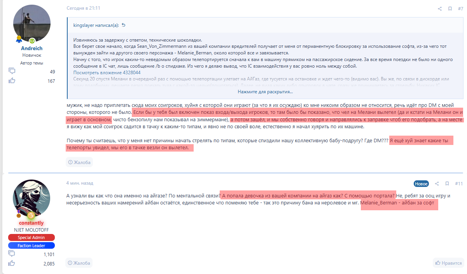Image resolution: width=467 pixels, height=274 pixels.
Task: Expand the quoted kingslayer message
Action: click(x=265, y=92)
